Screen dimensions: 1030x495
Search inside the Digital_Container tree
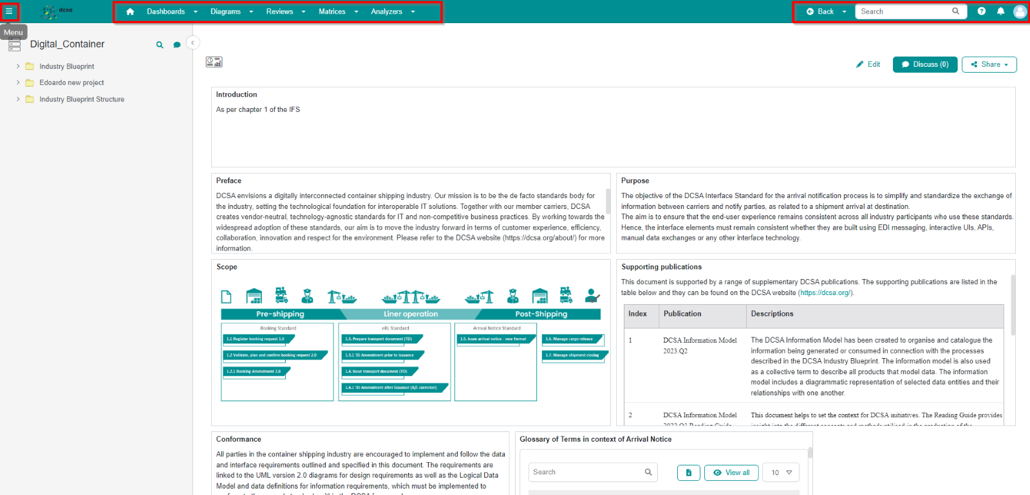160,45
